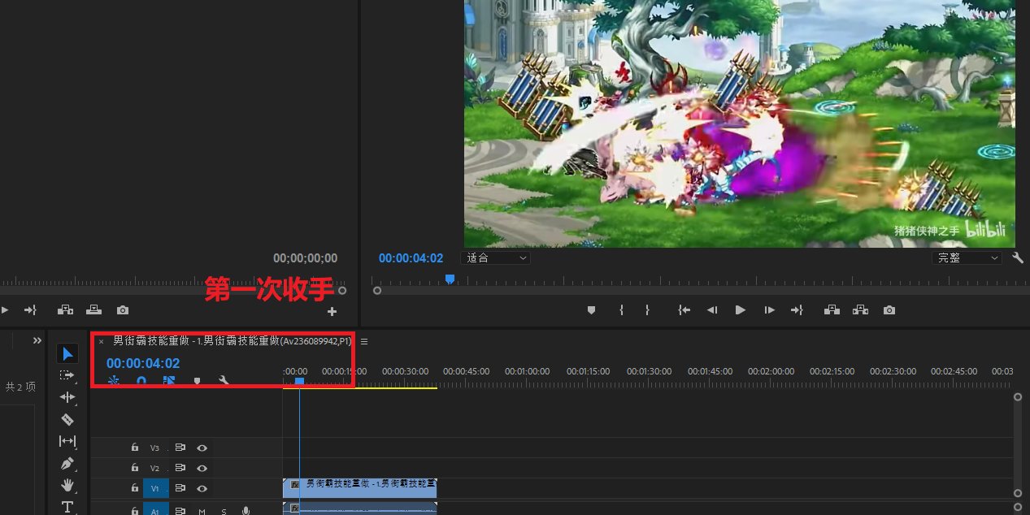Image resolution: width=1030 pixels, height=515 pixels.
Task: Toggle V1 track targeting
Action: point(156,488)
